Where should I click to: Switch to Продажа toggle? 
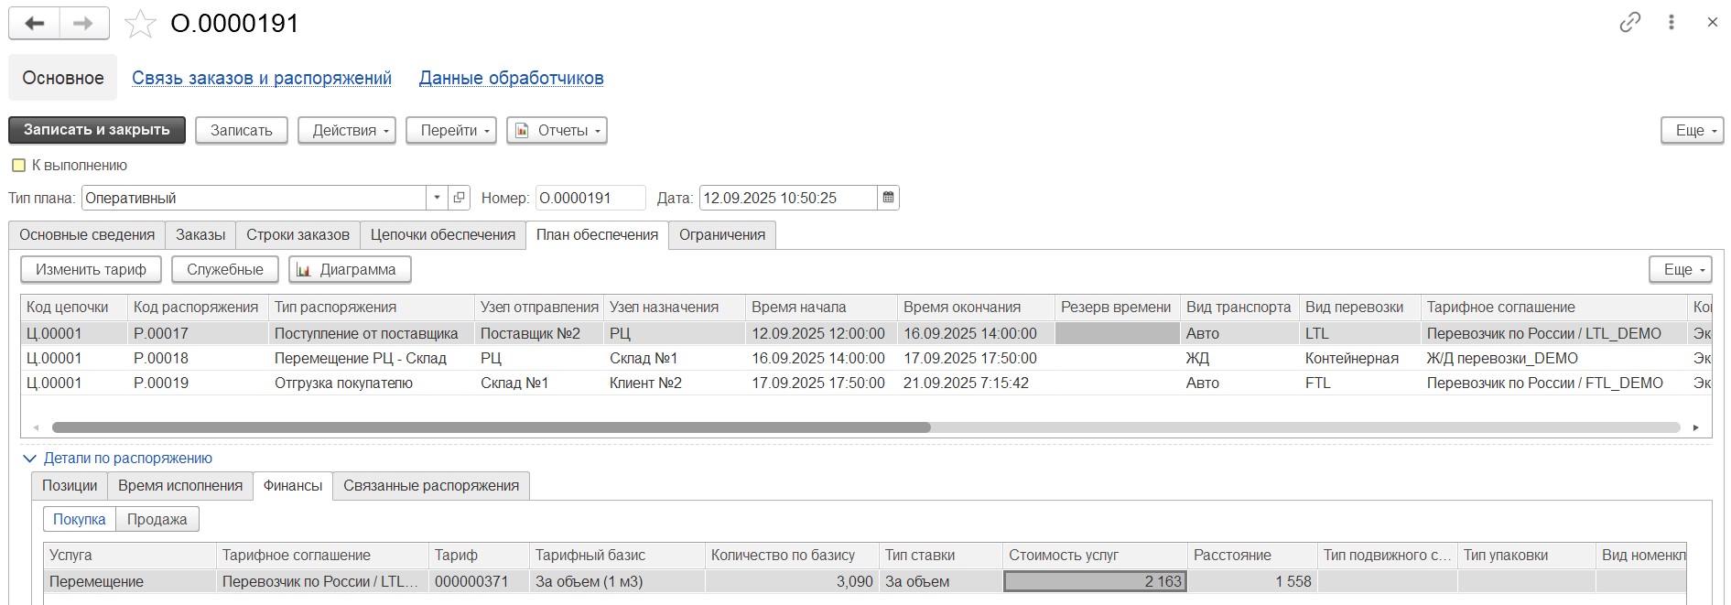click(x=157, y=520)
